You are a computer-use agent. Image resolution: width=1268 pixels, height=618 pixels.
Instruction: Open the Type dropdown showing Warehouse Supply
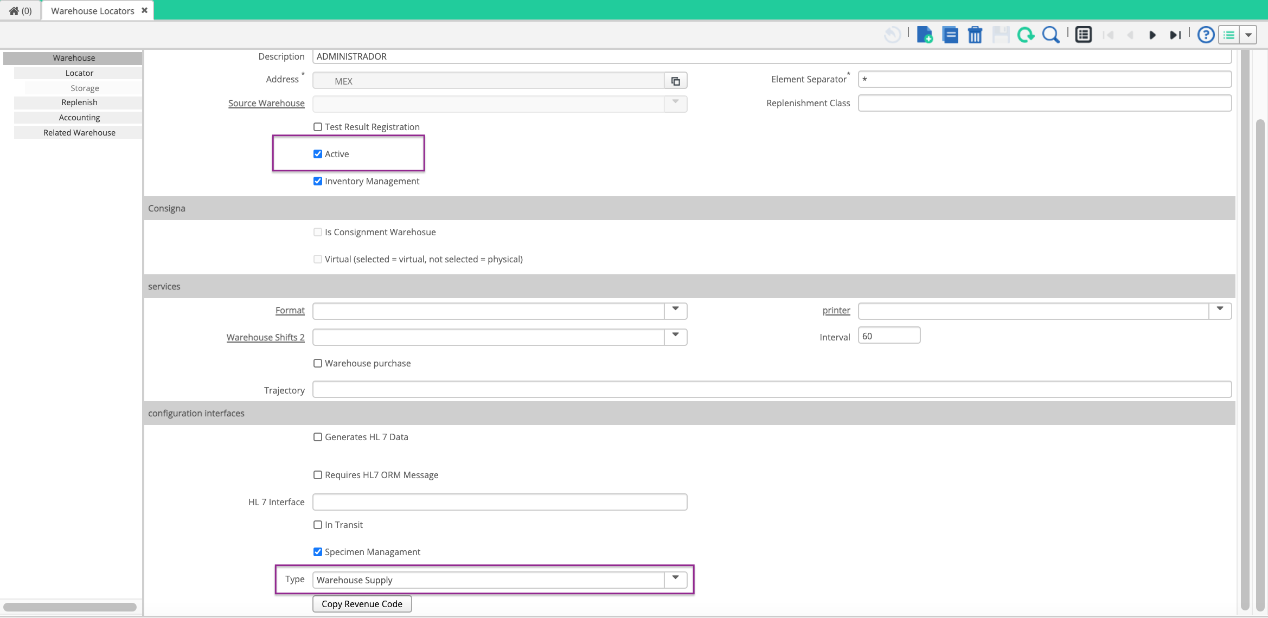point(675,579)
